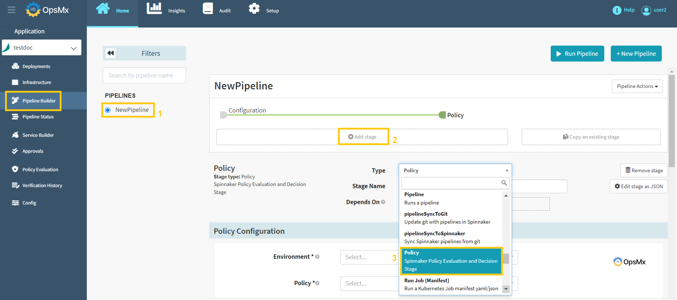Open the testdoc application dropdown
677x300 pixels.
42,48
